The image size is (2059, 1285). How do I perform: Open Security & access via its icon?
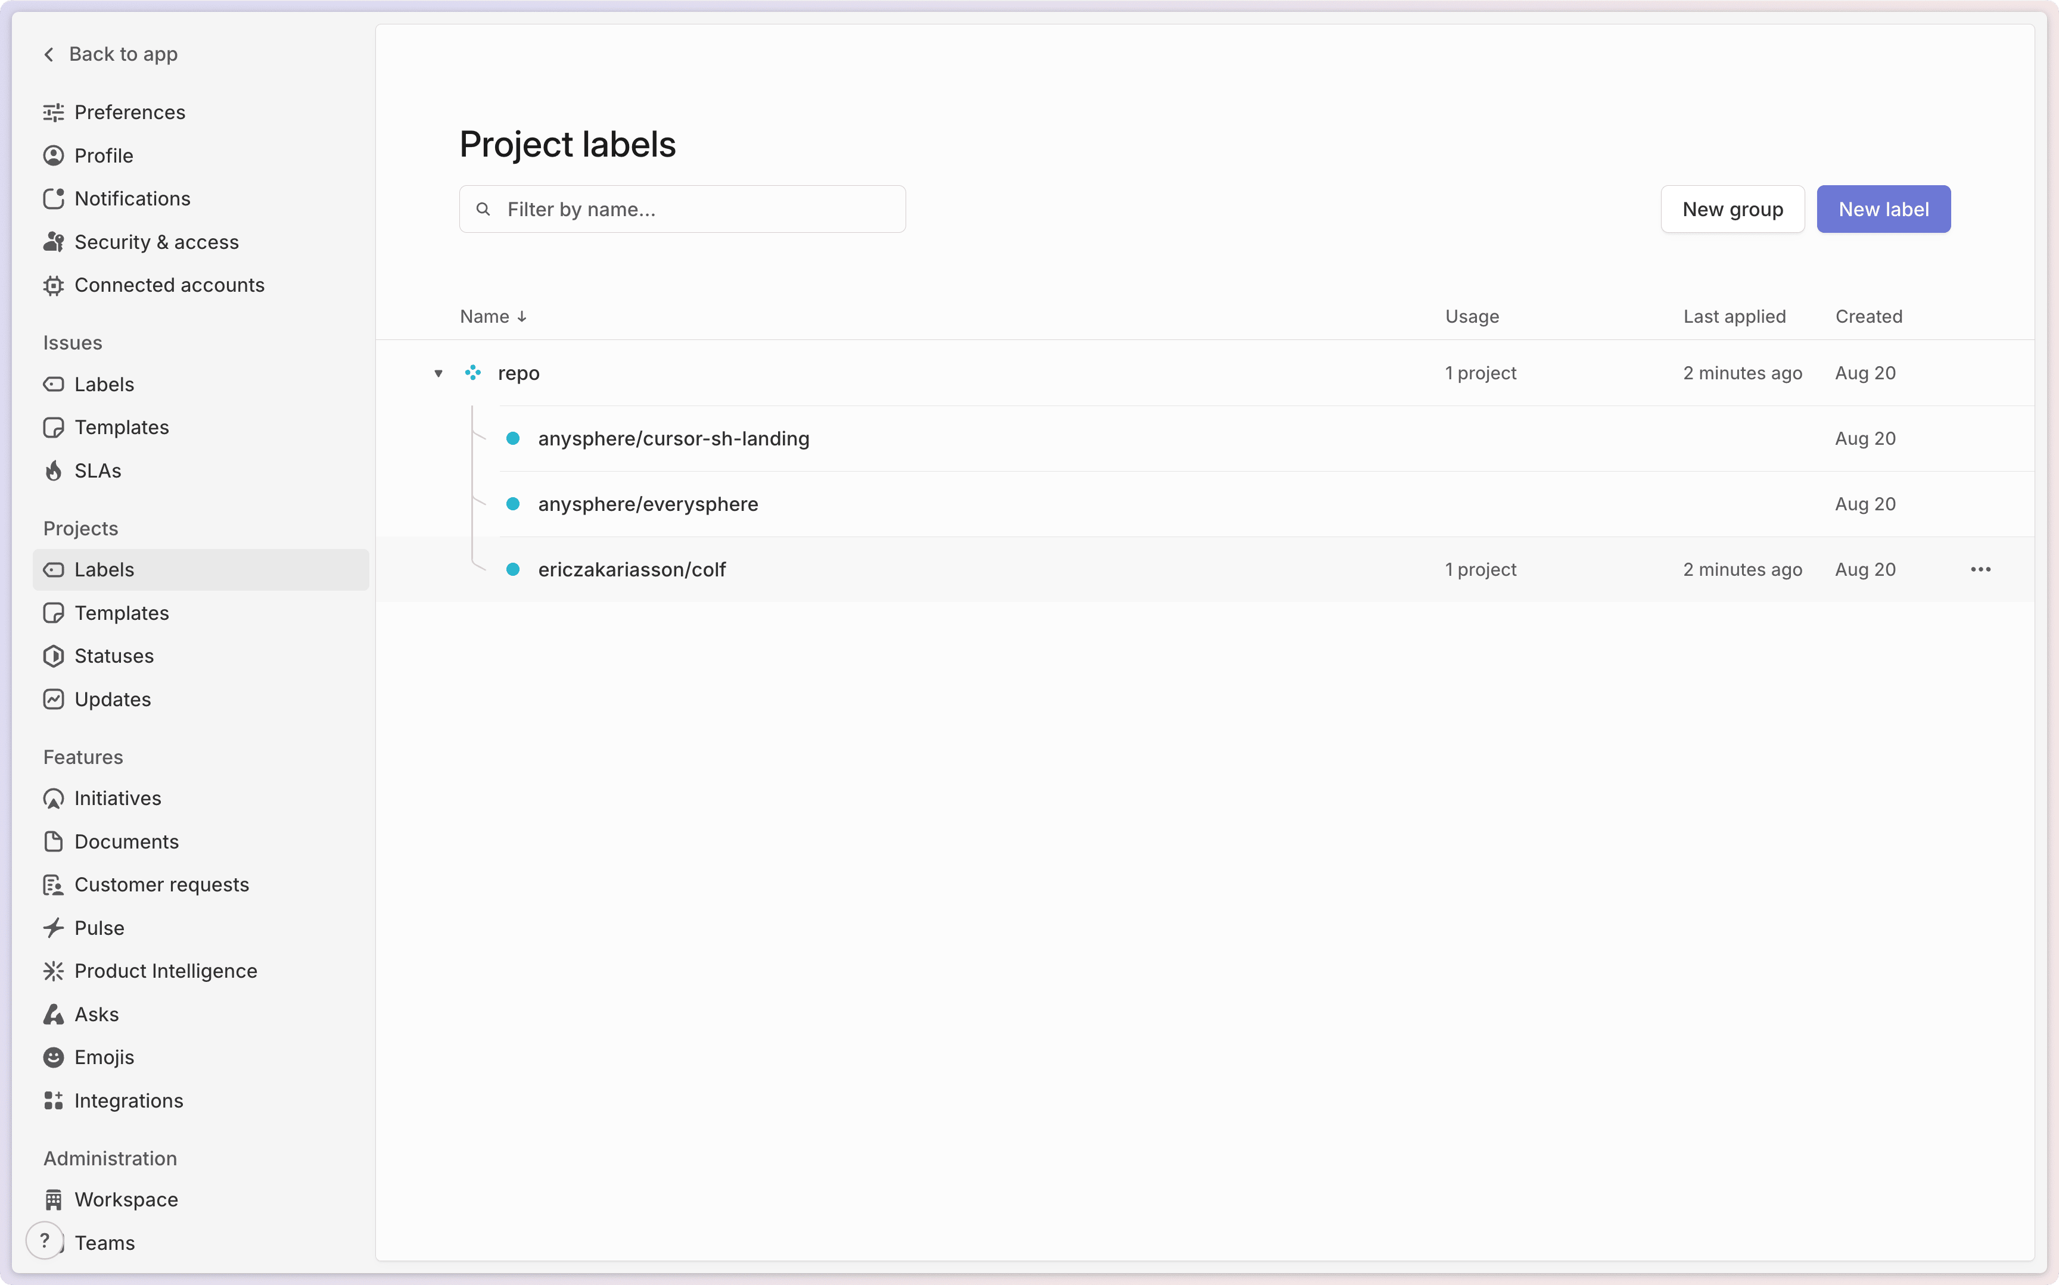pos(54,241)
